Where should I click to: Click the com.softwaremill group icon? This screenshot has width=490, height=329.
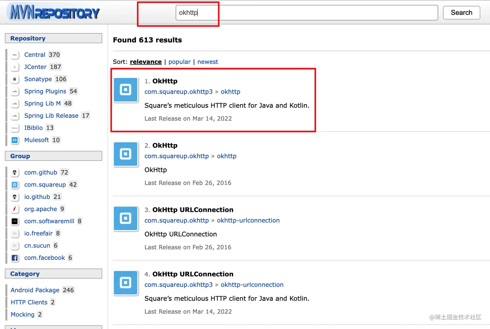click(x=15, y=221)
